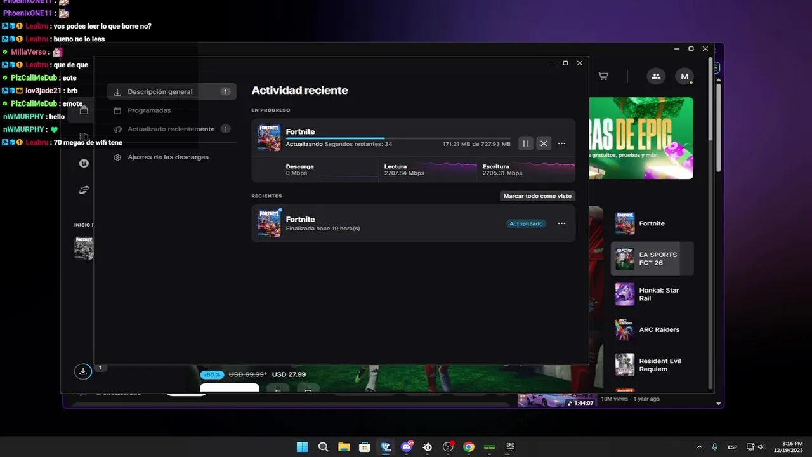
Task: Click nWMURPHY's 'hello' chat message
Action: pos(57,117)
